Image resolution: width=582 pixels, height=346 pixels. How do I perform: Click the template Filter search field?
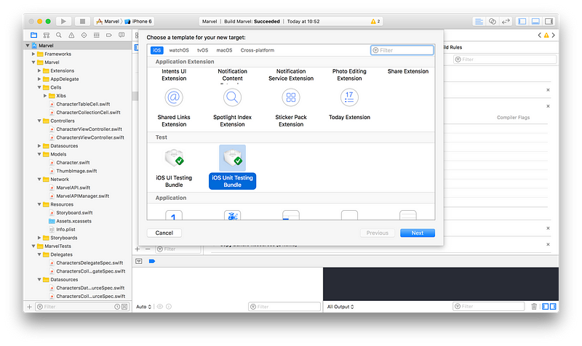402,50
